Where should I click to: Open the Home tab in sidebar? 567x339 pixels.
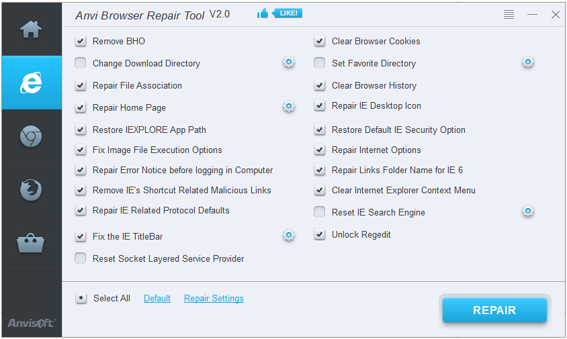tap(31, 30)
